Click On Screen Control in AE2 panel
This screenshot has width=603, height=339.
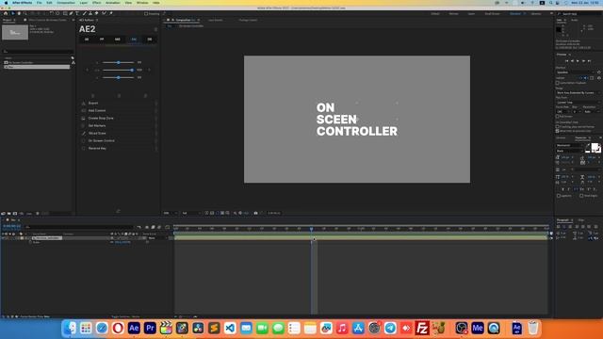tap(101, 140)
